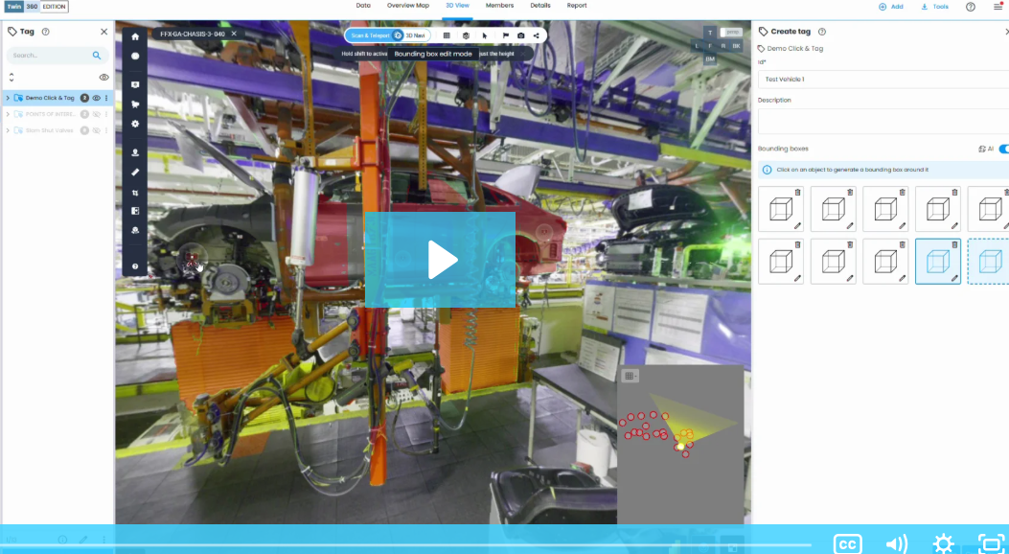The height and width of the screenshot is (554, 1009).
Task: Open help next to Tag heading
Action: tap(46, 32)
